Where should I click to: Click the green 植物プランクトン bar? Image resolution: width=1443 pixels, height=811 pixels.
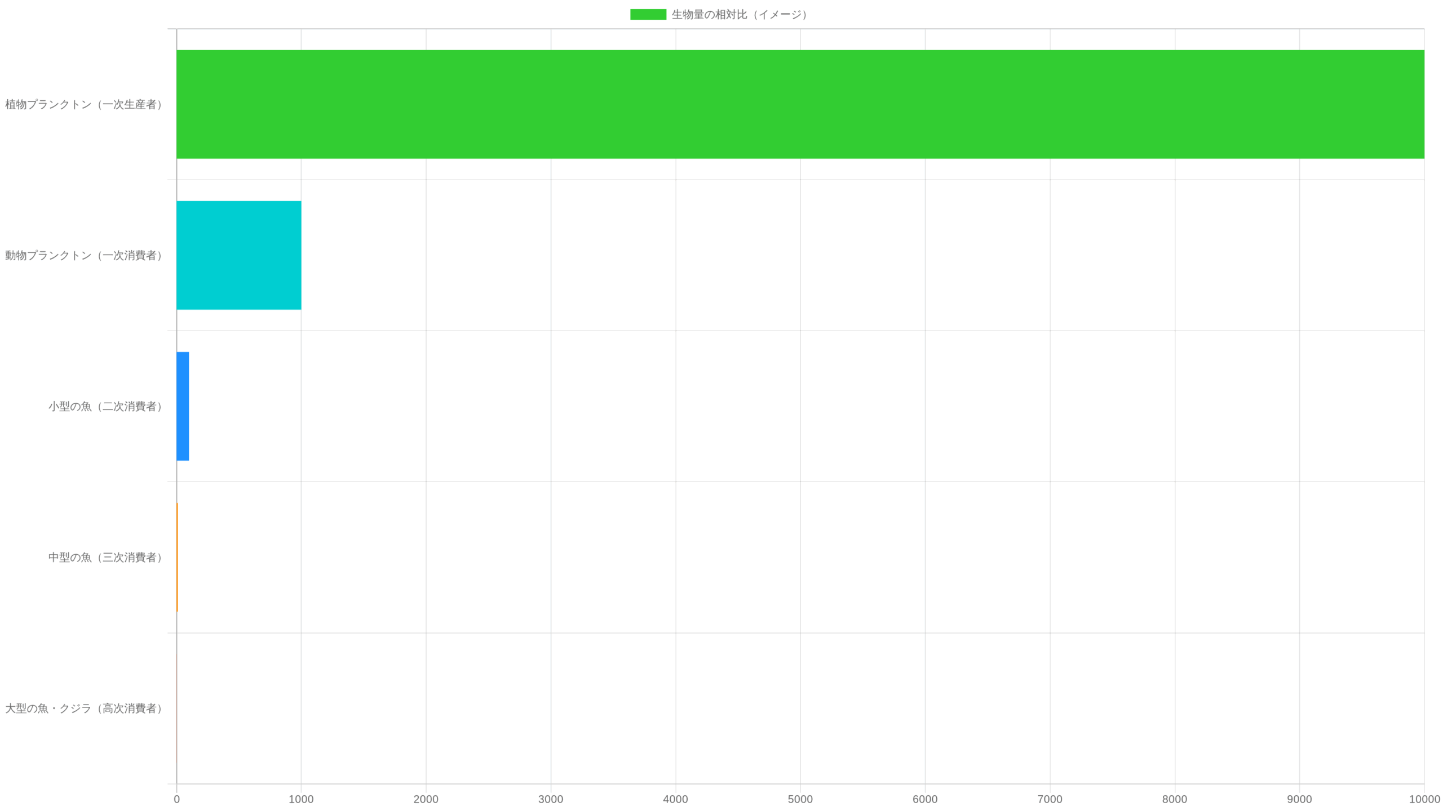pyautogui.click(x=800, y=104)
